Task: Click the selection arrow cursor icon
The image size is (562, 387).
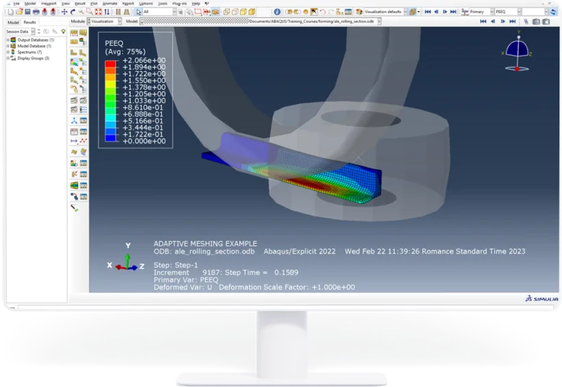Action: pos(138,12)
